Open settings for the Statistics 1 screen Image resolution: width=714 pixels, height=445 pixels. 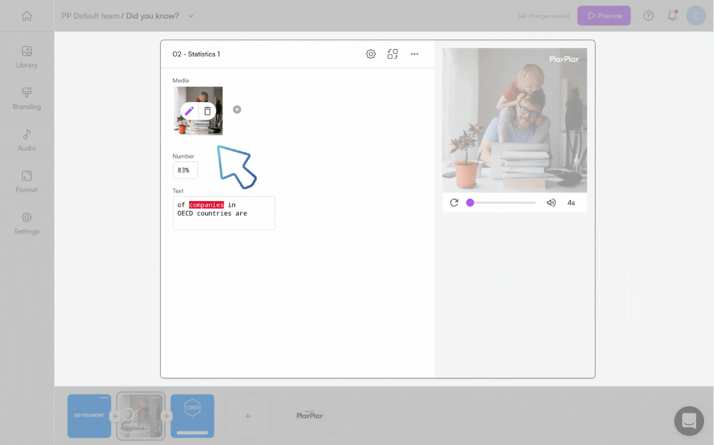(x=371, y=54)
